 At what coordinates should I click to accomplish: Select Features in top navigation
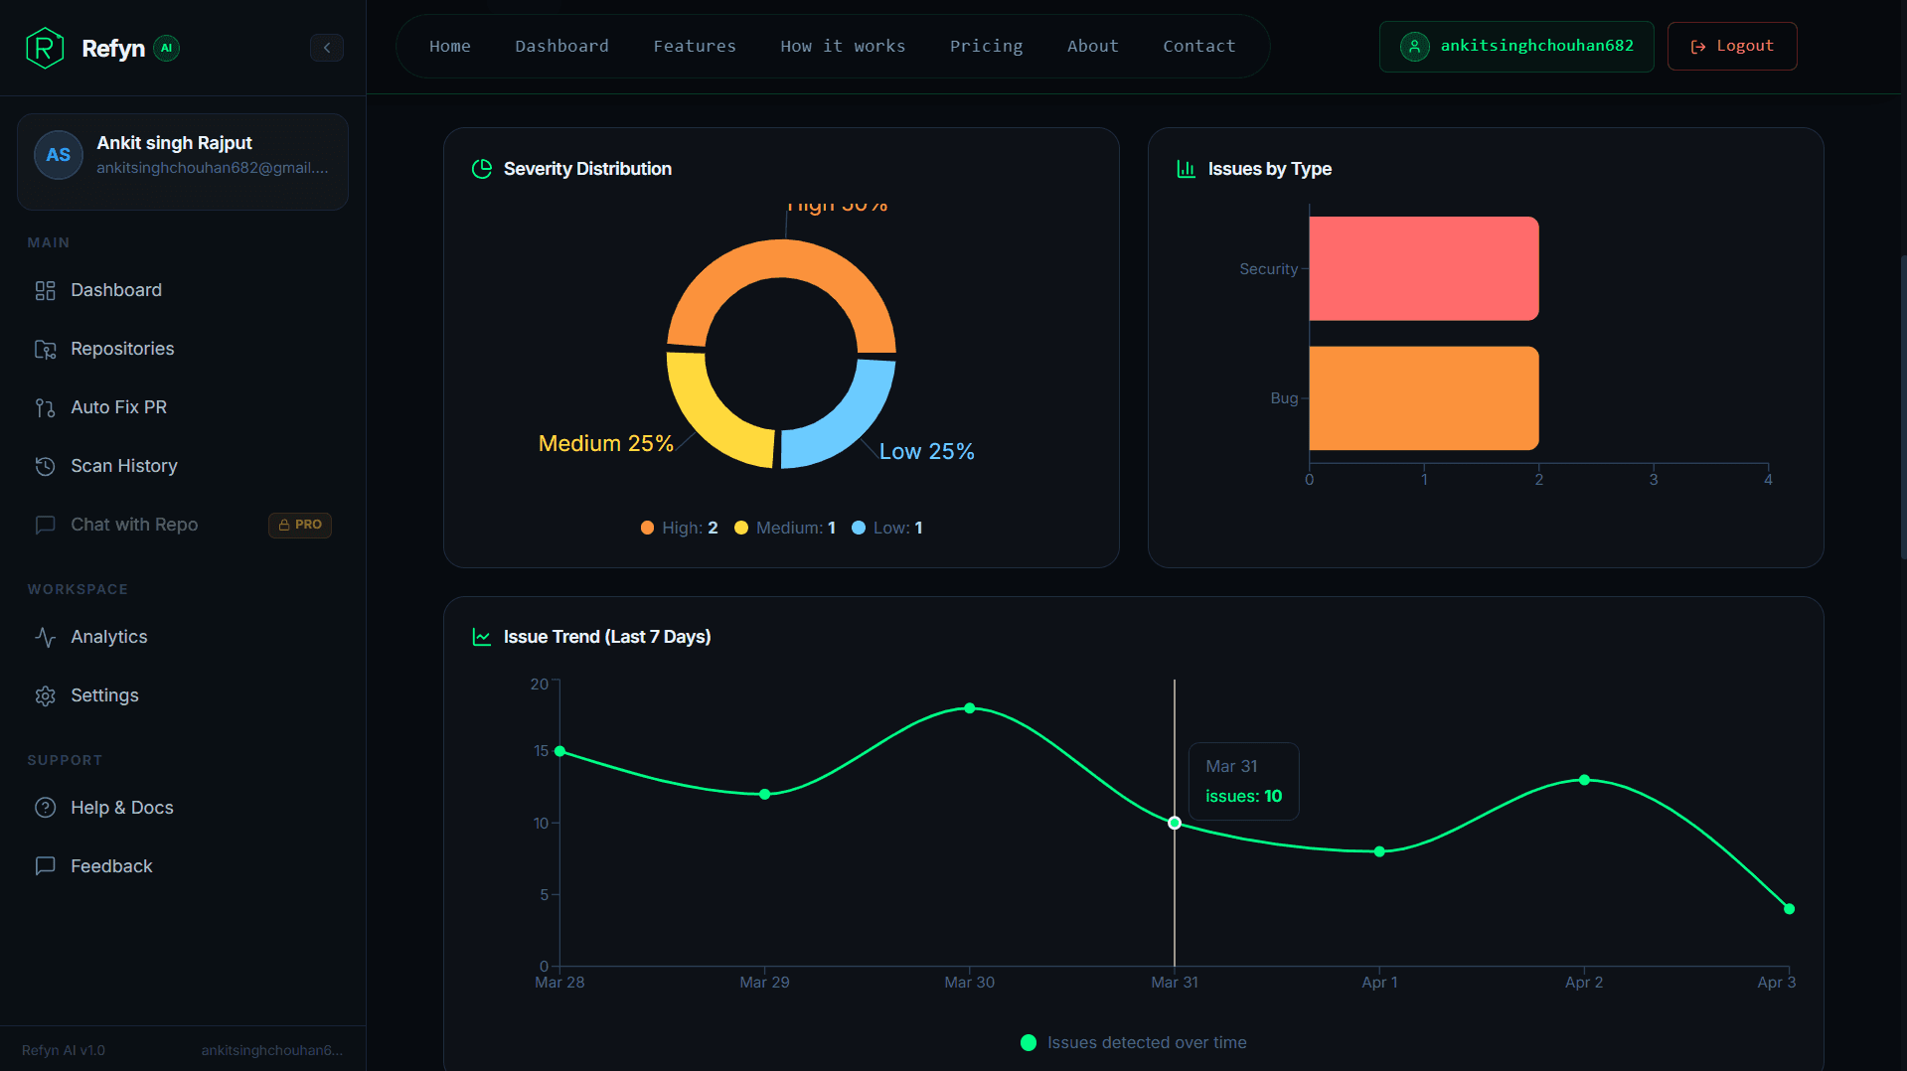[694, 46]
